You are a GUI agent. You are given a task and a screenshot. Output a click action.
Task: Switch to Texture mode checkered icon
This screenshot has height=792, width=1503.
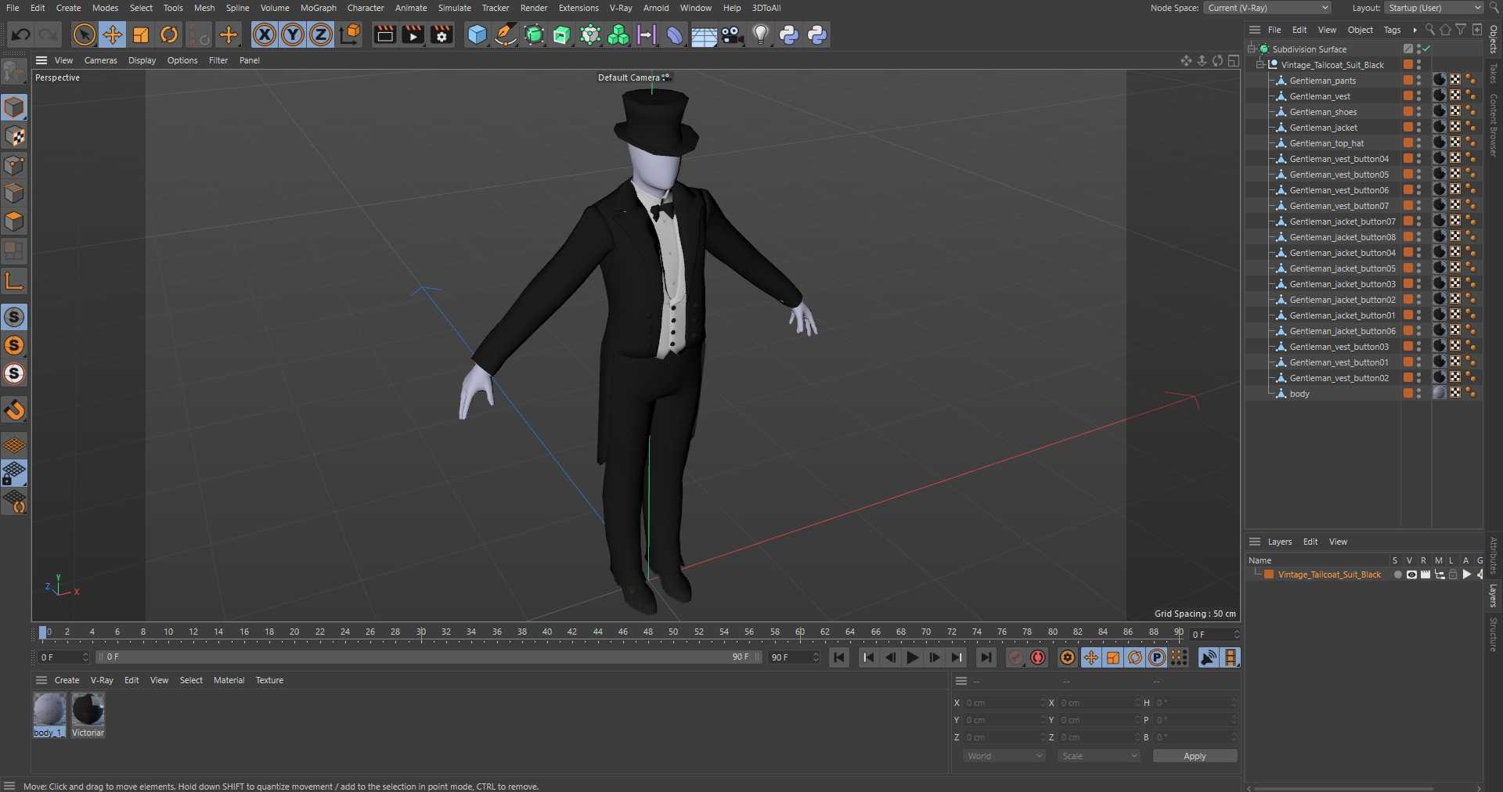tap(14, 136)
